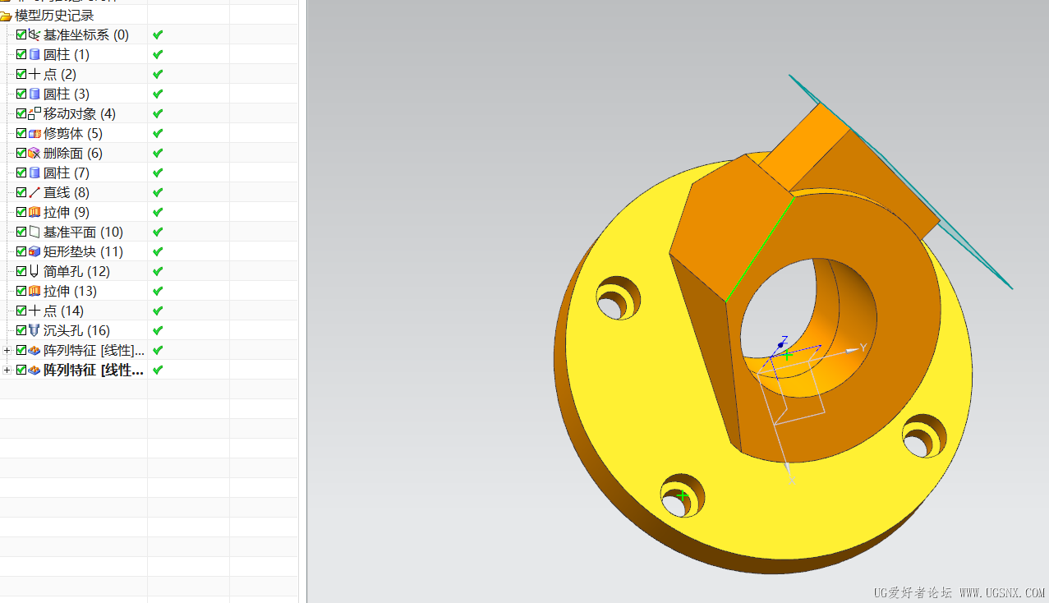Screen dimensions: 1049x603
Task: Click the extrude icon of 拉伸 (13)
Action: coord(35,291)
